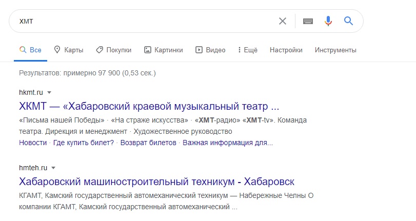Open the Ещё more options menu
The height and width of the screenshot is (221, 416).
(248, 50)
